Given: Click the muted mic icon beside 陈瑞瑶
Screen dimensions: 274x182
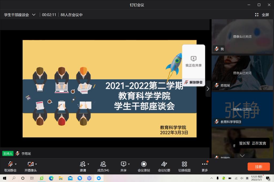Looking at the screenshot, I should [217, 85].
